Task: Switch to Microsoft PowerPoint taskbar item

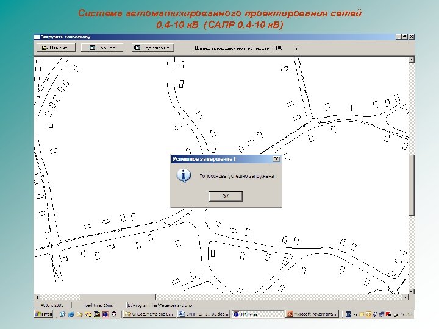Action: [312, 314]
